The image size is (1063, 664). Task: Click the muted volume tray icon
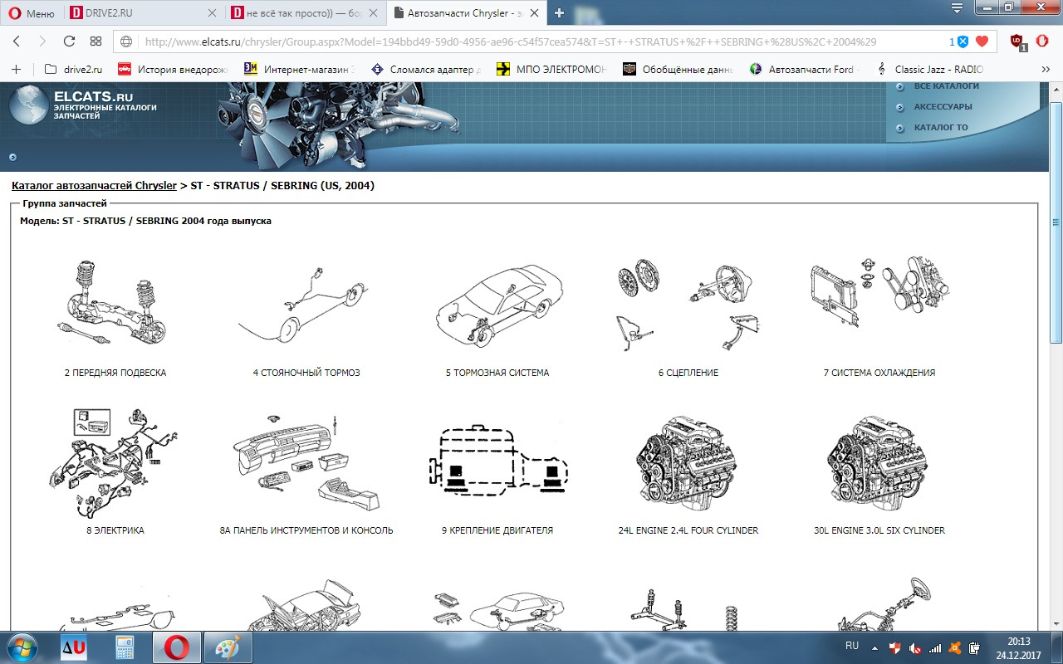pos(914,648)
